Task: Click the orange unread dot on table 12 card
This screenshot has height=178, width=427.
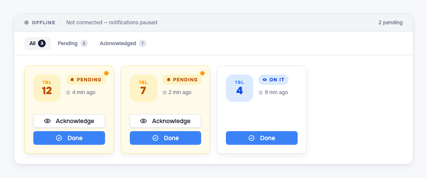Action: (x=106, y=73)
